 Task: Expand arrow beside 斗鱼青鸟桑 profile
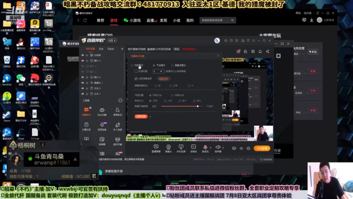75,159
